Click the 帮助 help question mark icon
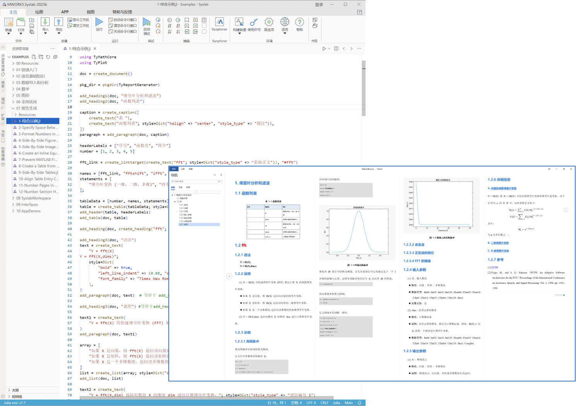576x406 pixels. pos(299,22)
